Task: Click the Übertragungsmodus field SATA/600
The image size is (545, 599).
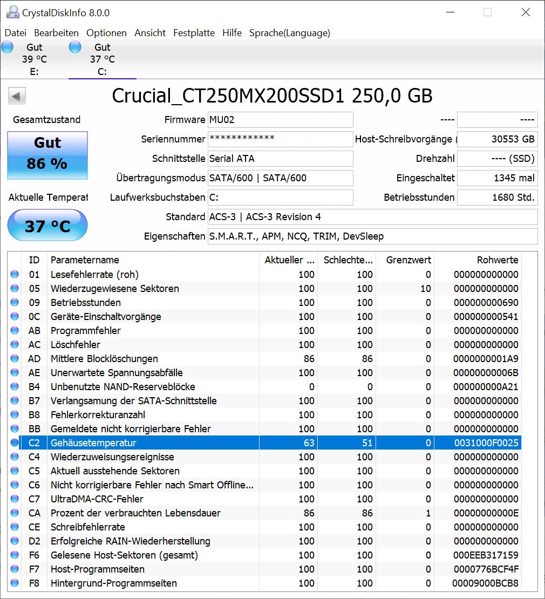Action: (281, 178)
